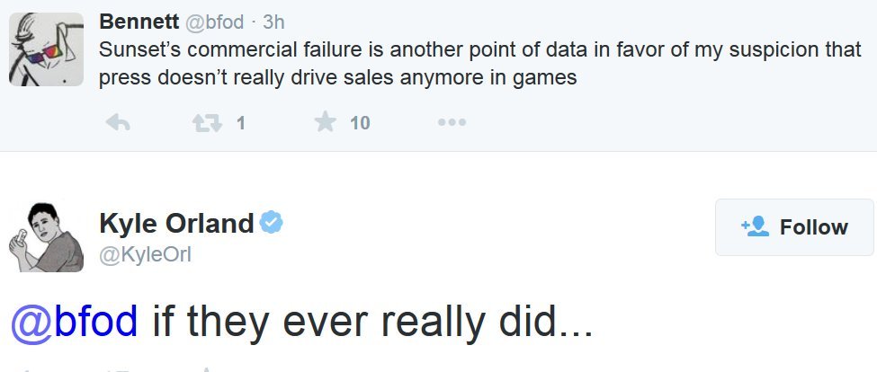View the favorites count of 10
The height and width of the screenshot is (372, 877).
[x=360, y=124]
